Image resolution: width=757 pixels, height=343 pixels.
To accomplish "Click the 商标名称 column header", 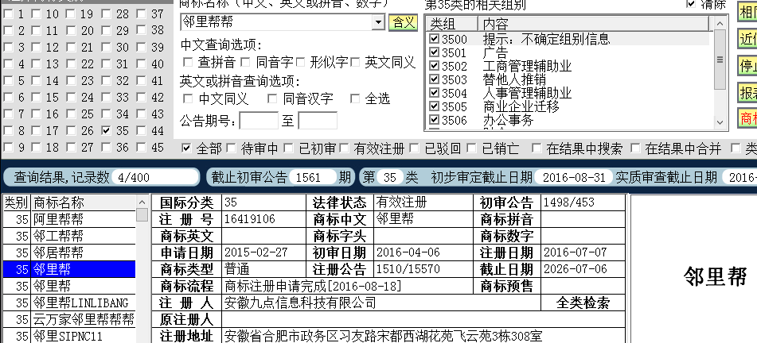I will [x=84, y=202].
